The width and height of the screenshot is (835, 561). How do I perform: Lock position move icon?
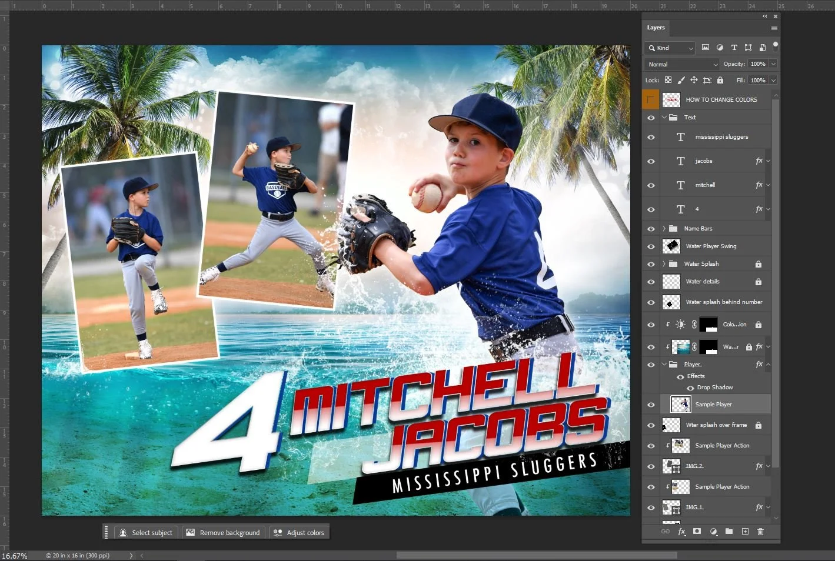pos(694,80)
